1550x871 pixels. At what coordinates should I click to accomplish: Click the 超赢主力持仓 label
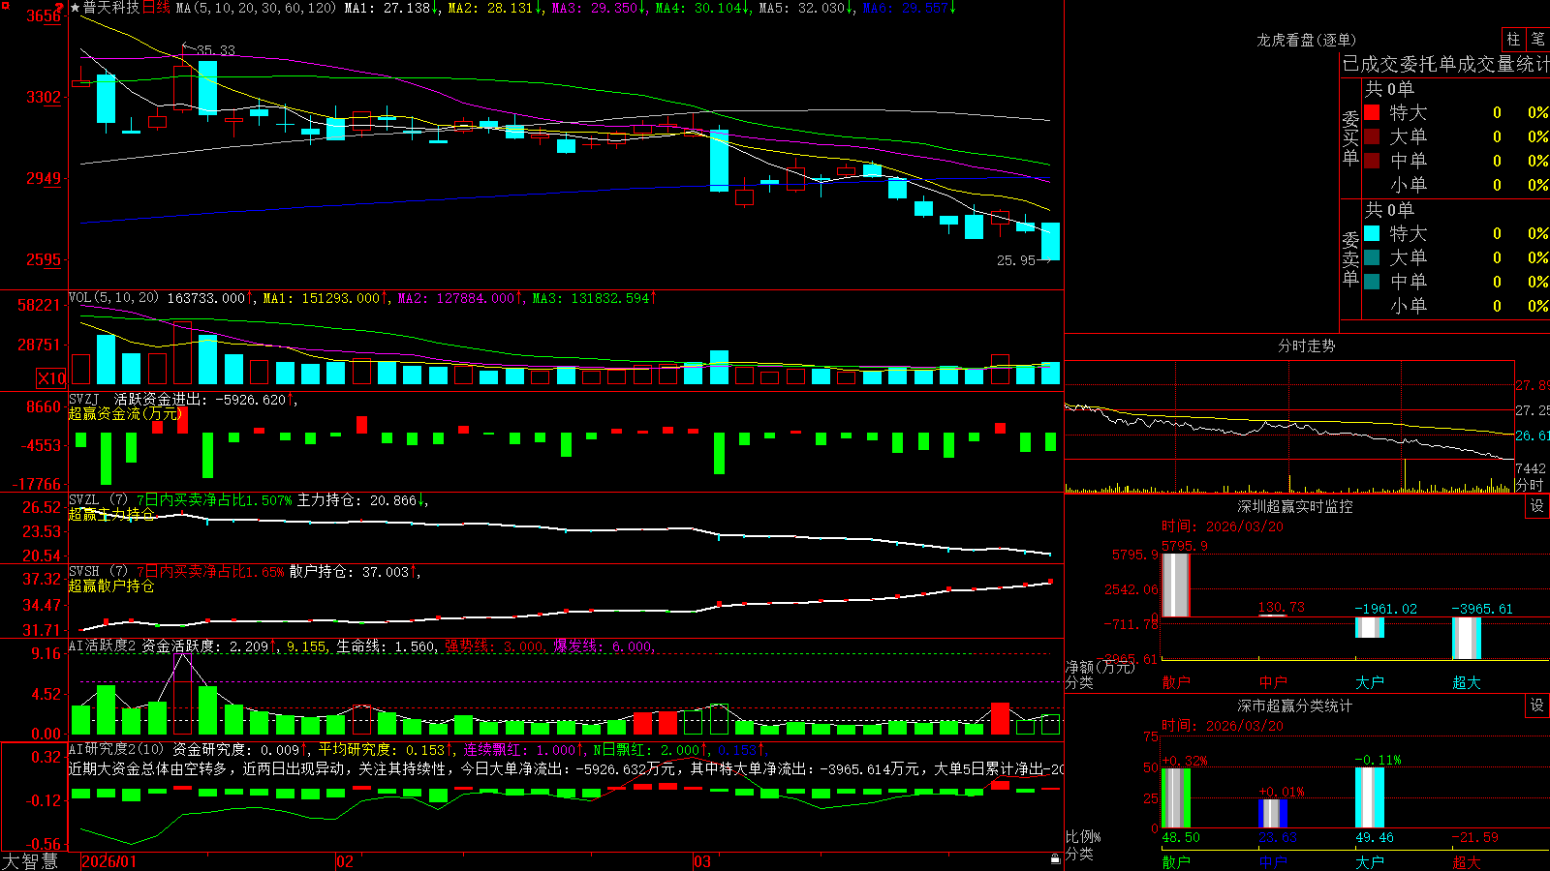coord(111,515)
